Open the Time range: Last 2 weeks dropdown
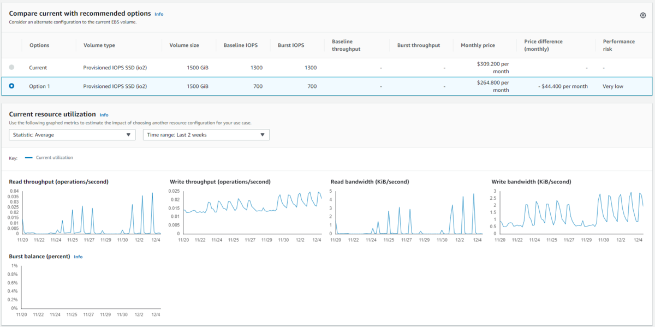 click(x=206, y=135)
